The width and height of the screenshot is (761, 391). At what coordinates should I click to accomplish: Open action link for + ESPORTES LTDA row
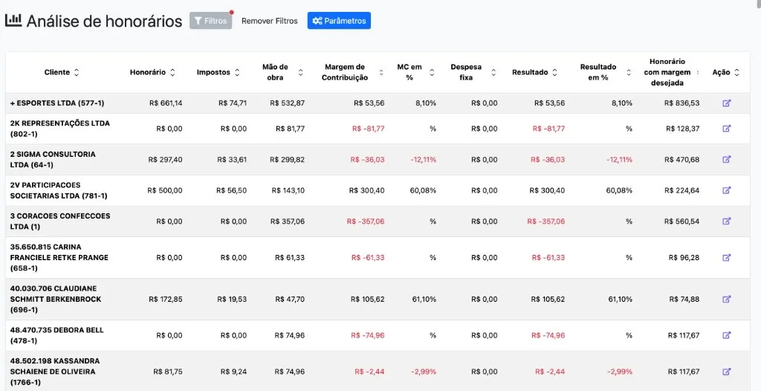click(727, 103)
